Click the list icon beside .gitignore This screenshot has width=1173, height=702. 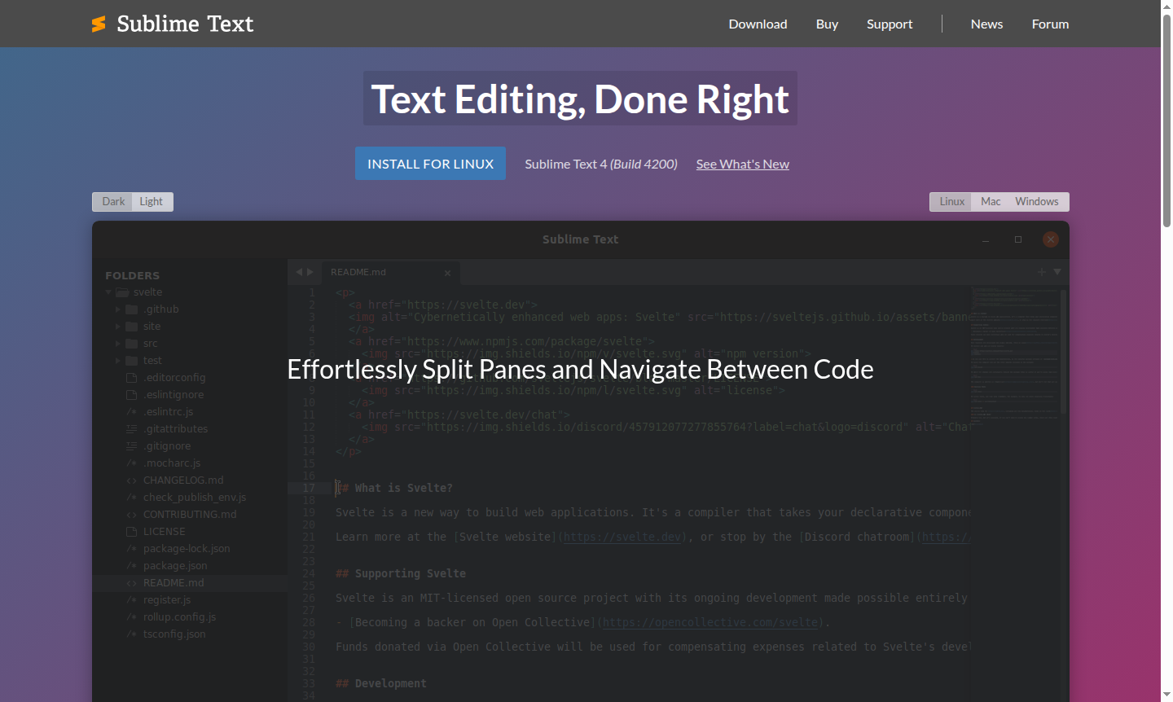[131, 445]
